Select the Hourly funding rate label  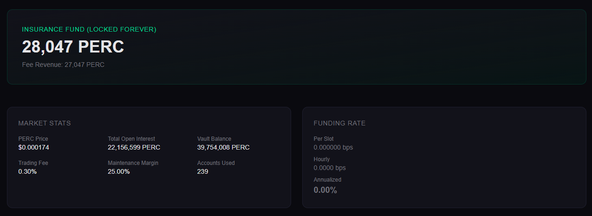point(322,159)
